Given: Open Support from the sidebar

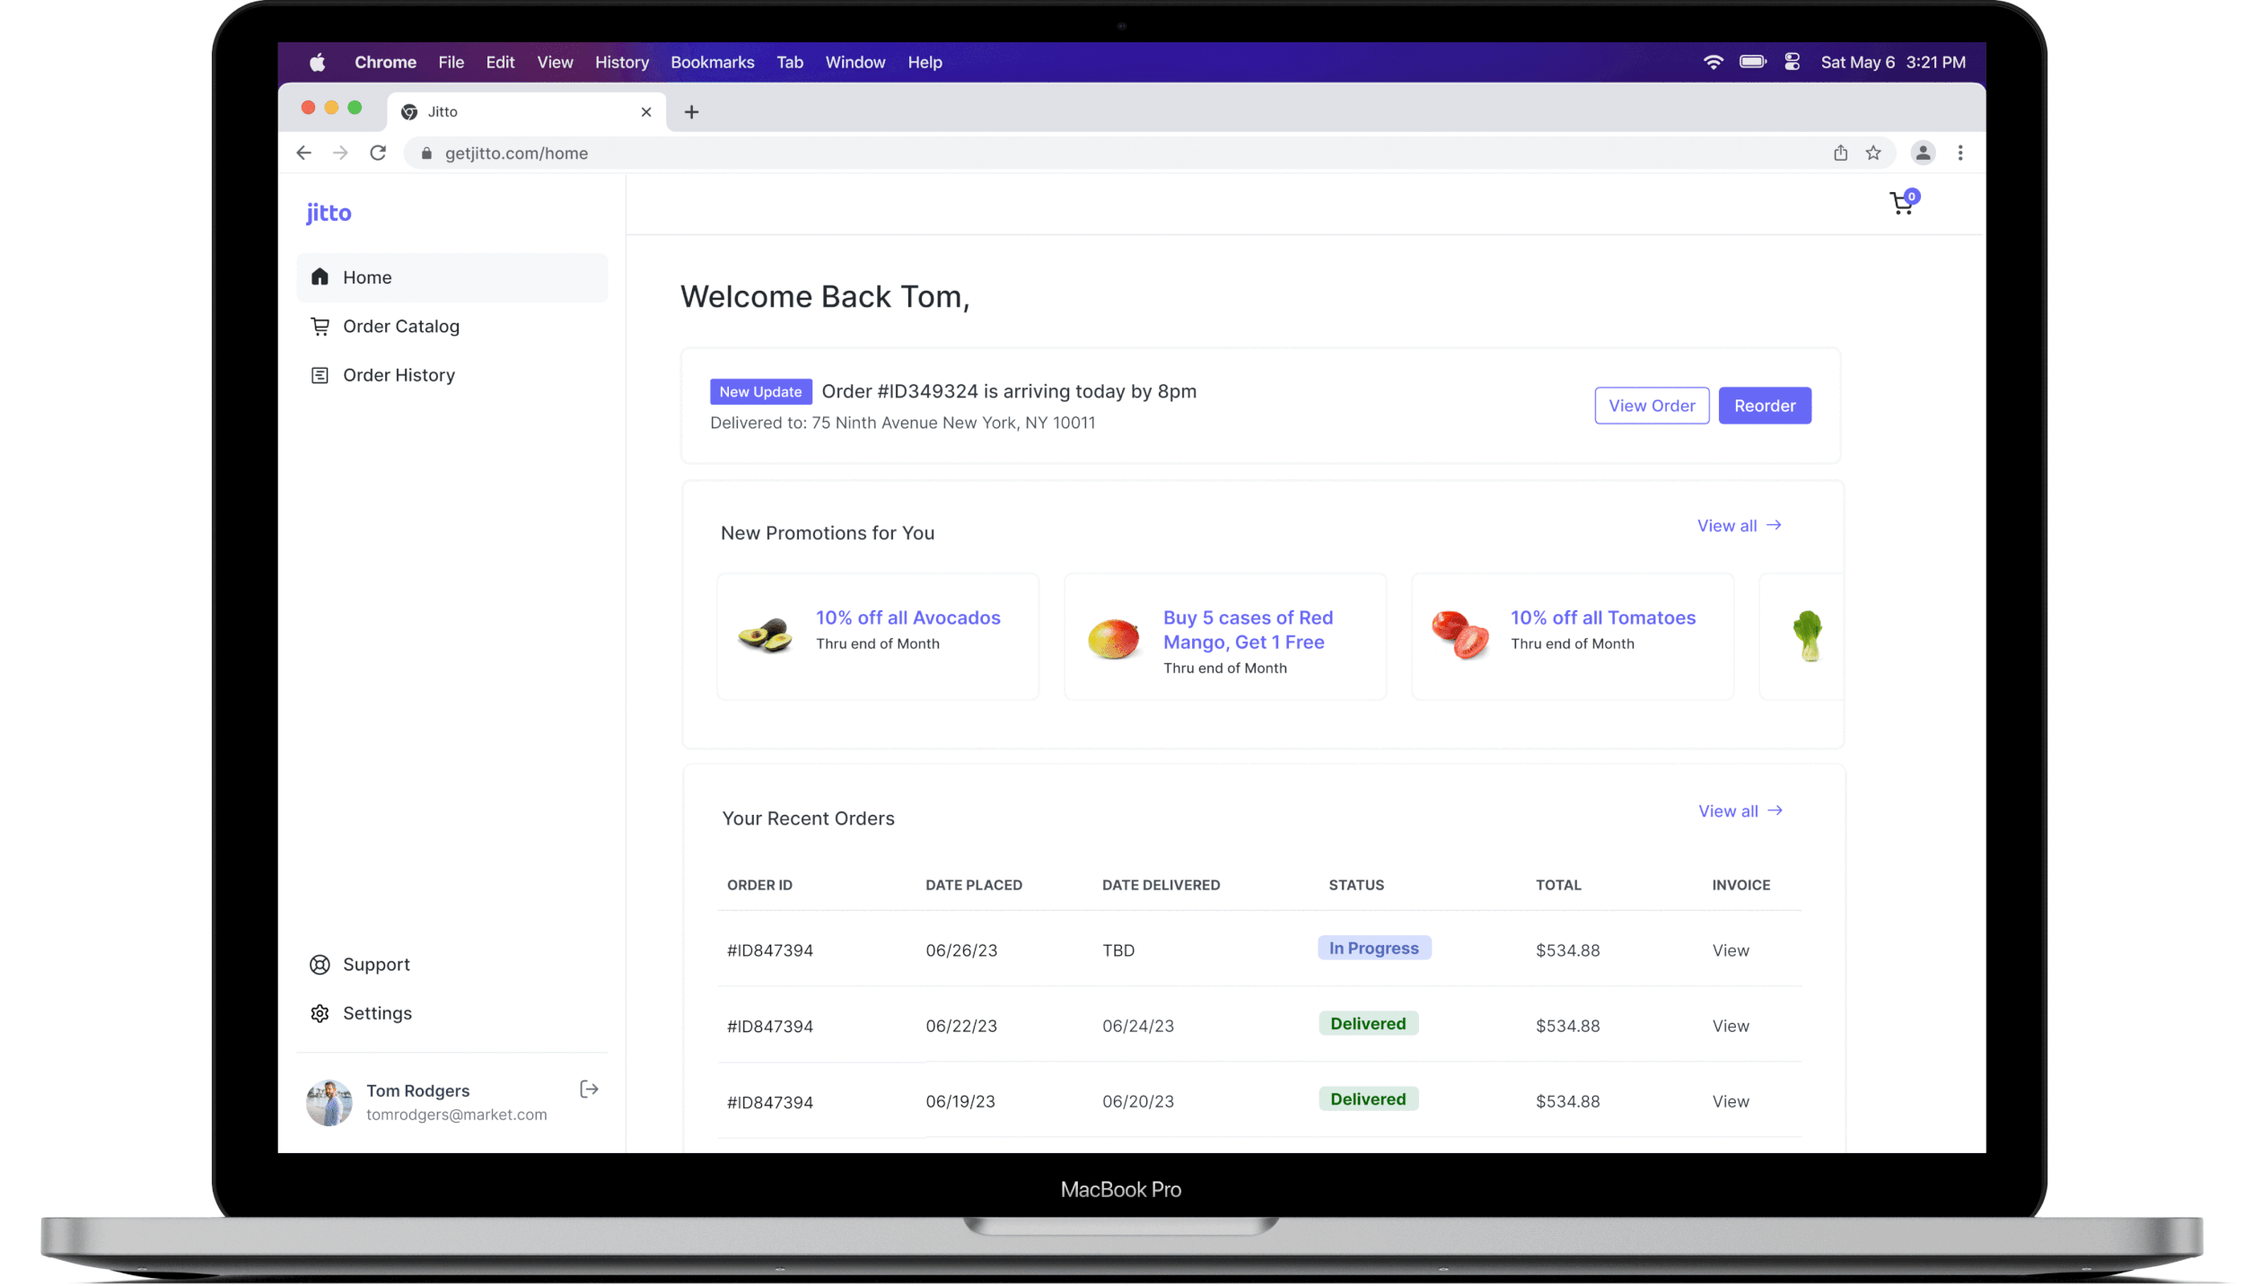Looking at the screenshot, I should click(x=375, y=965).
